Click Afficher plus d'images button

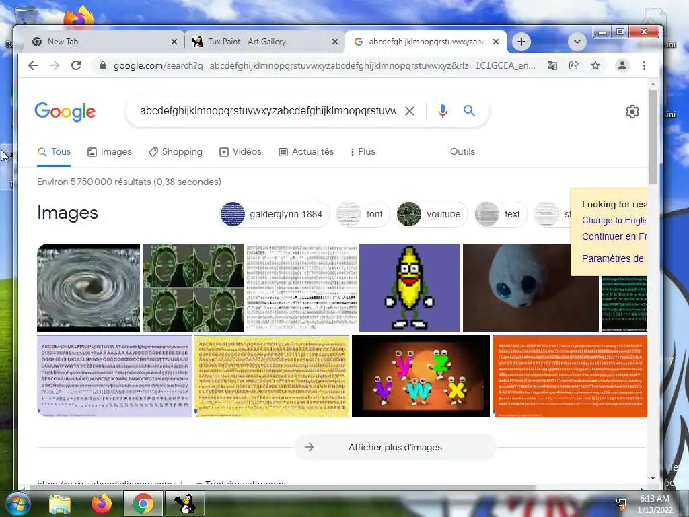pyautogui.click(x=396, y=447)
